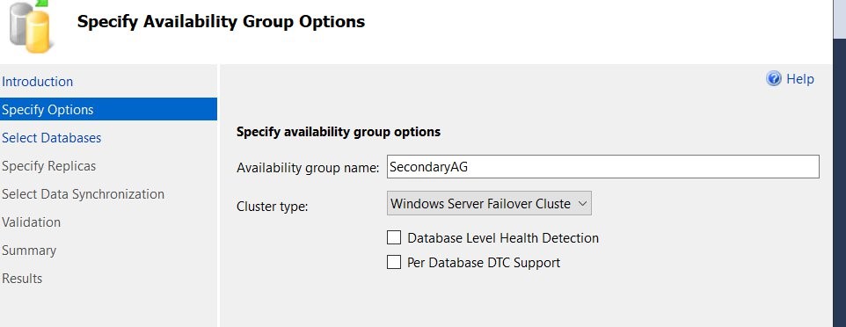The width and height of the screenshot is (846, 327).
Task: Click the Availability group name field
Action: (x=603, y=167)
